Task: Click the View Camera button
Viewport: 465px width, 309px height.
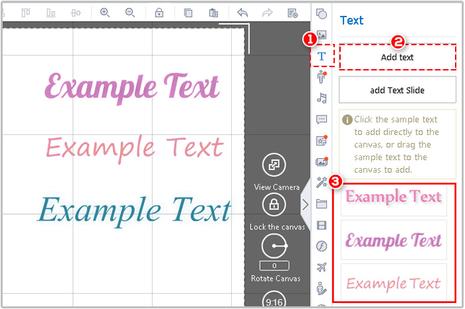Action: tap(274, 165)
